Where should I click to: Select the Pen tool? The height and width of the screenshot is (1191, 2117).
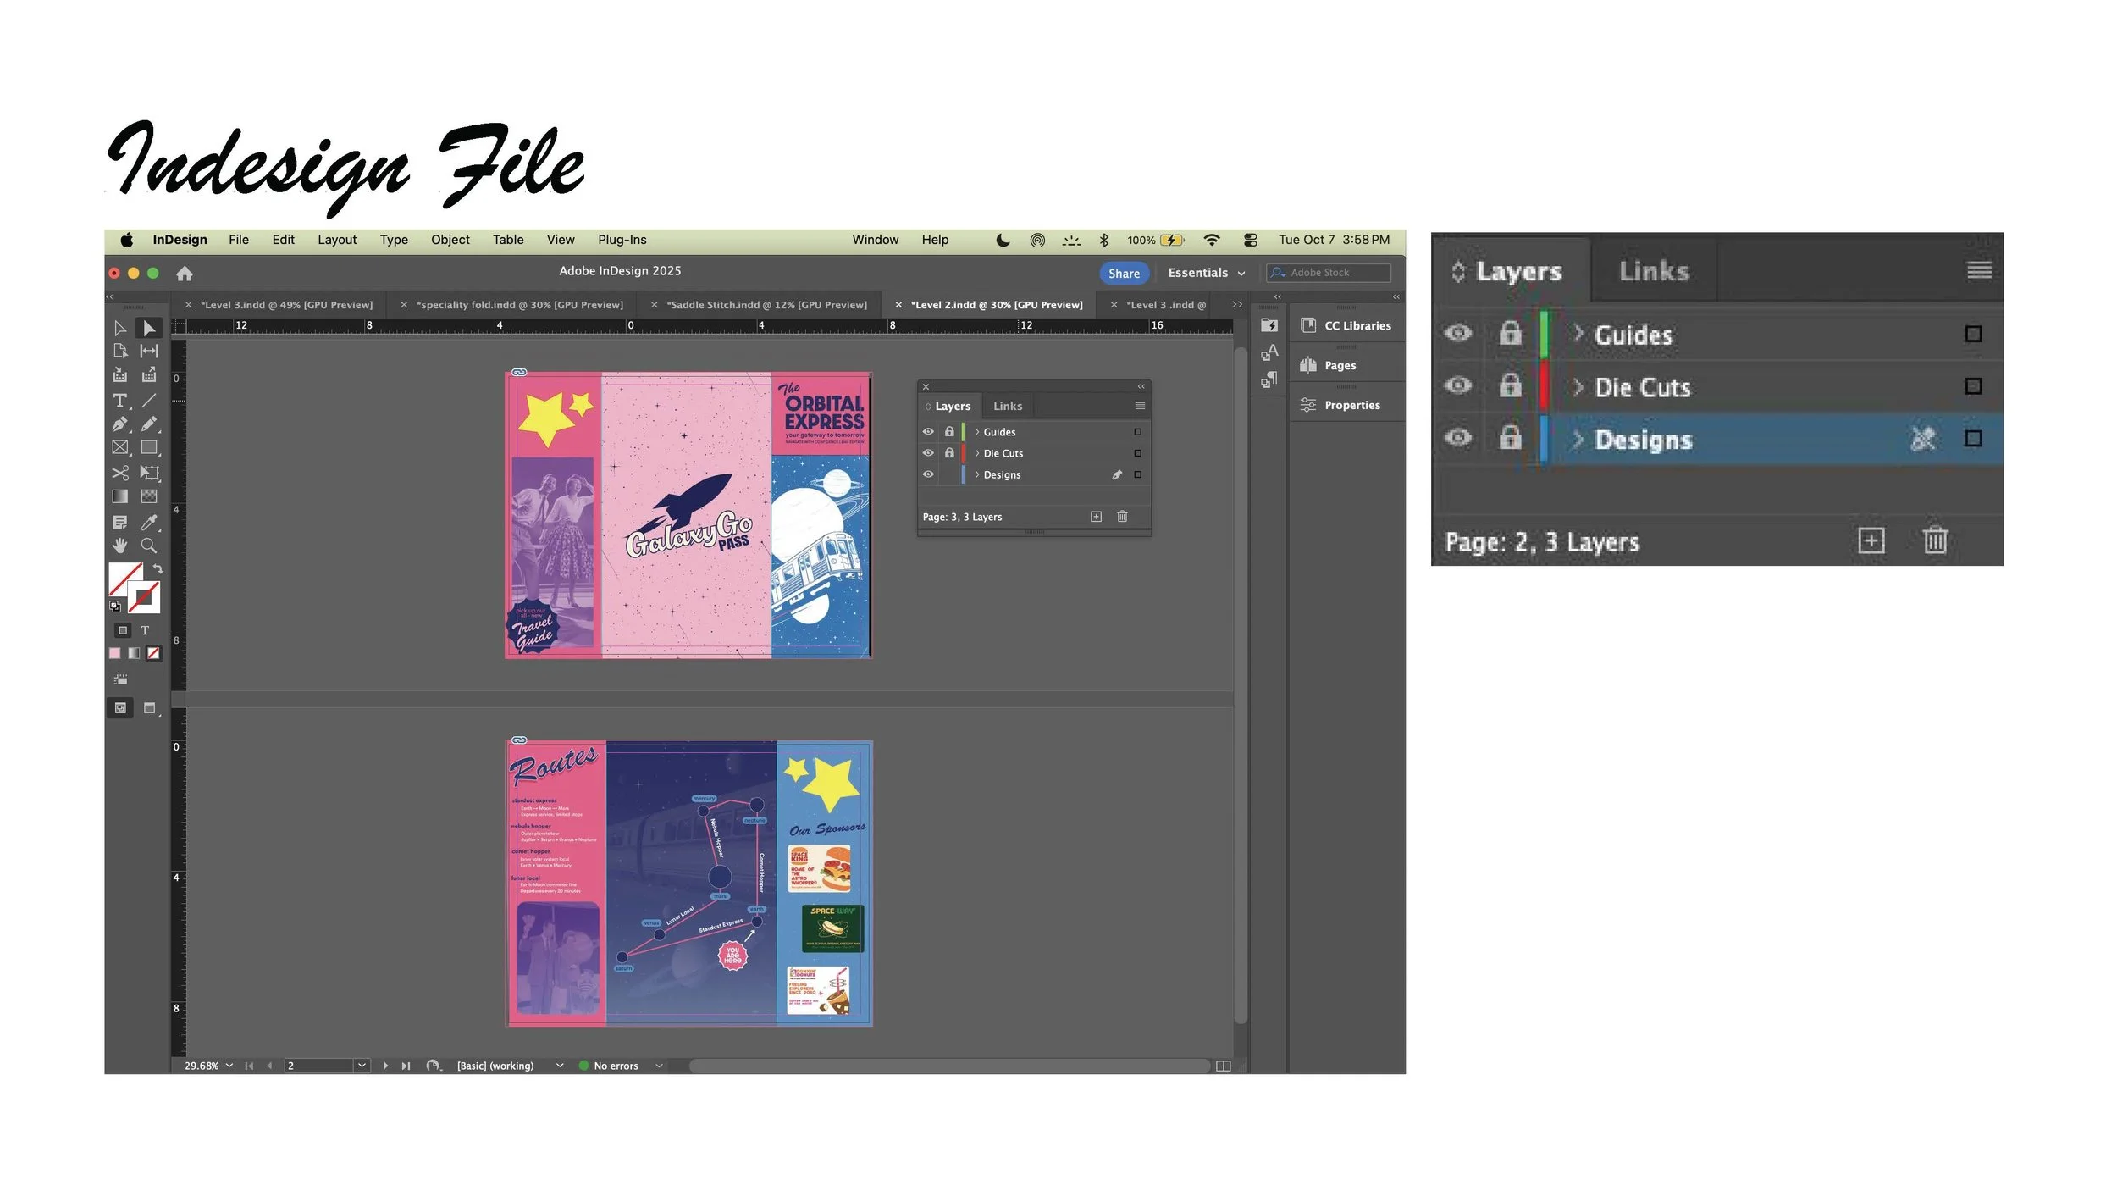(119, 424)
